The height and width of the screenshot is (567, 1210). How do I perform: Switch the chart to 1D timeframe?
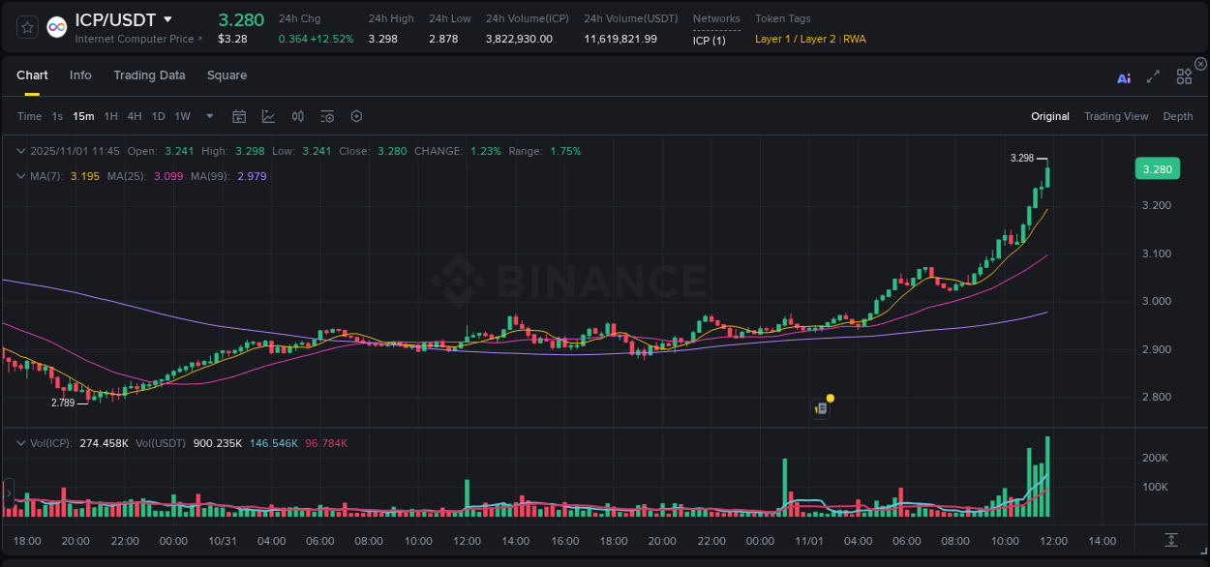[x=158, y=116]
